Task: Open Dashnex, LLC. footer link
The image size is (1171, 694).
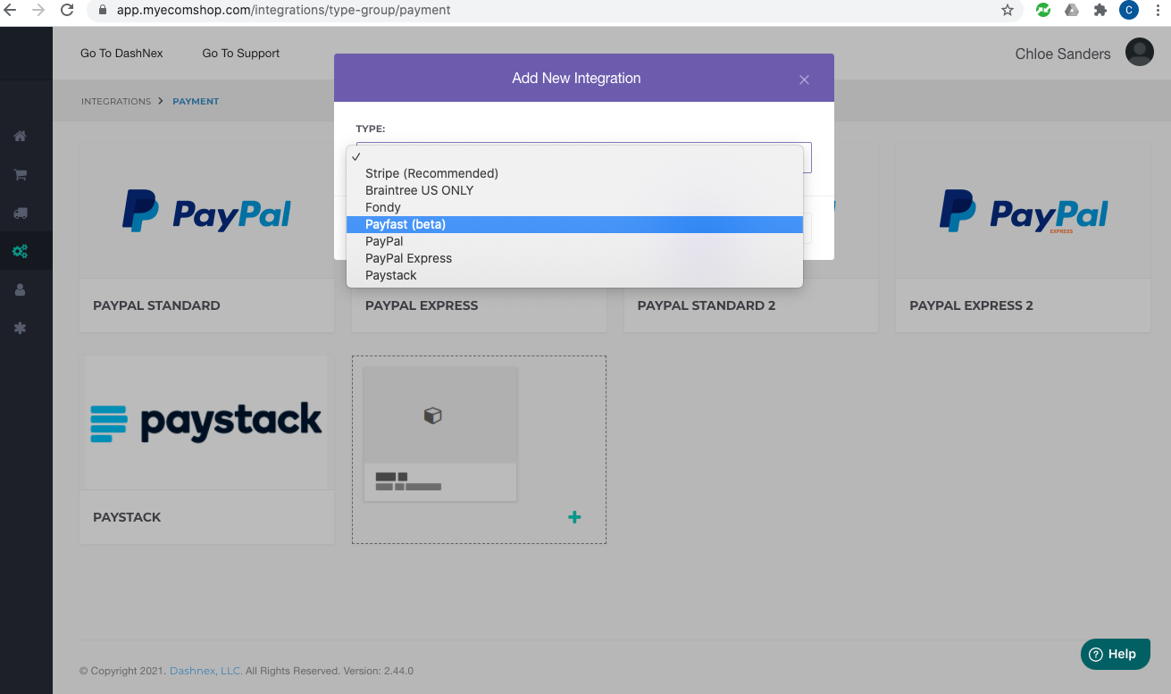Action: [x=205, y=671]
